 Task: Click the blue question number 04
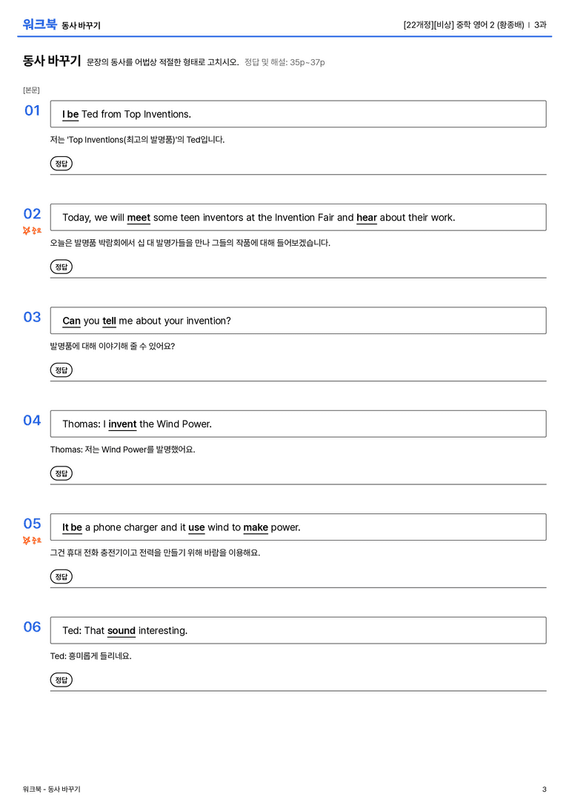pos(32,421)
